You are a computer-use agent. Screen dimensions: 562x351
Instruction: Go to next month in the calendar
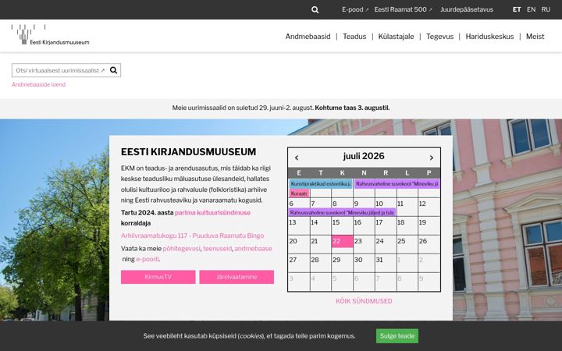pos(432,158)
